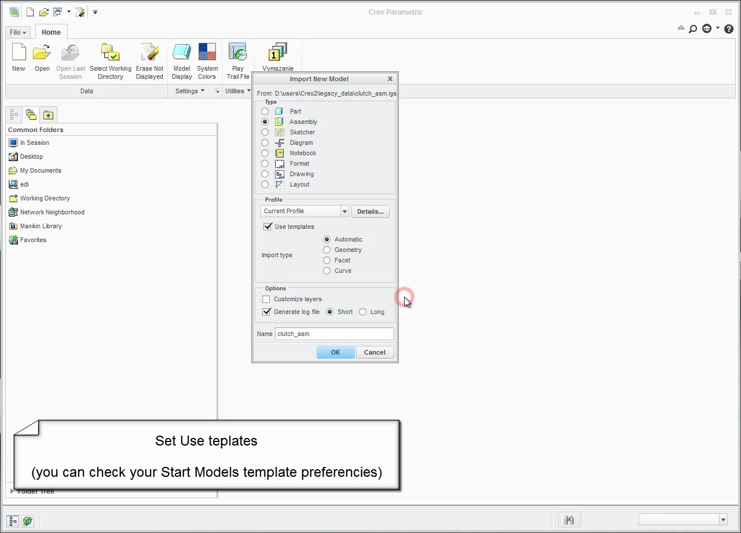Image resolution: width=741 pixels, height=533 pixels.
Task: Click Cancel in Import New Model dialog
Action: (x=375, y=352)
